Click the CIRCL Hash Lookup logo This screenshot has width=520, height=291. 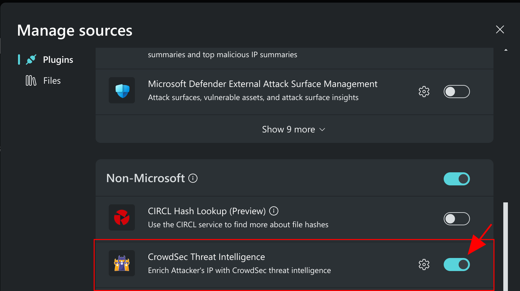tap(121, 217)
